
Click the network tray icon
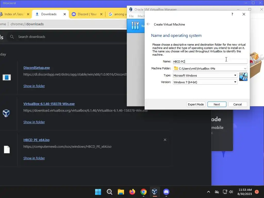(225, 192)
